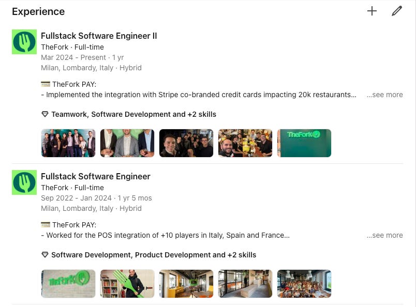Image resolution: width=416 pixels, height=307 pixels.
Task: Click TheFork · Full-time under Engineer II
Action: (x=72, y=47)
